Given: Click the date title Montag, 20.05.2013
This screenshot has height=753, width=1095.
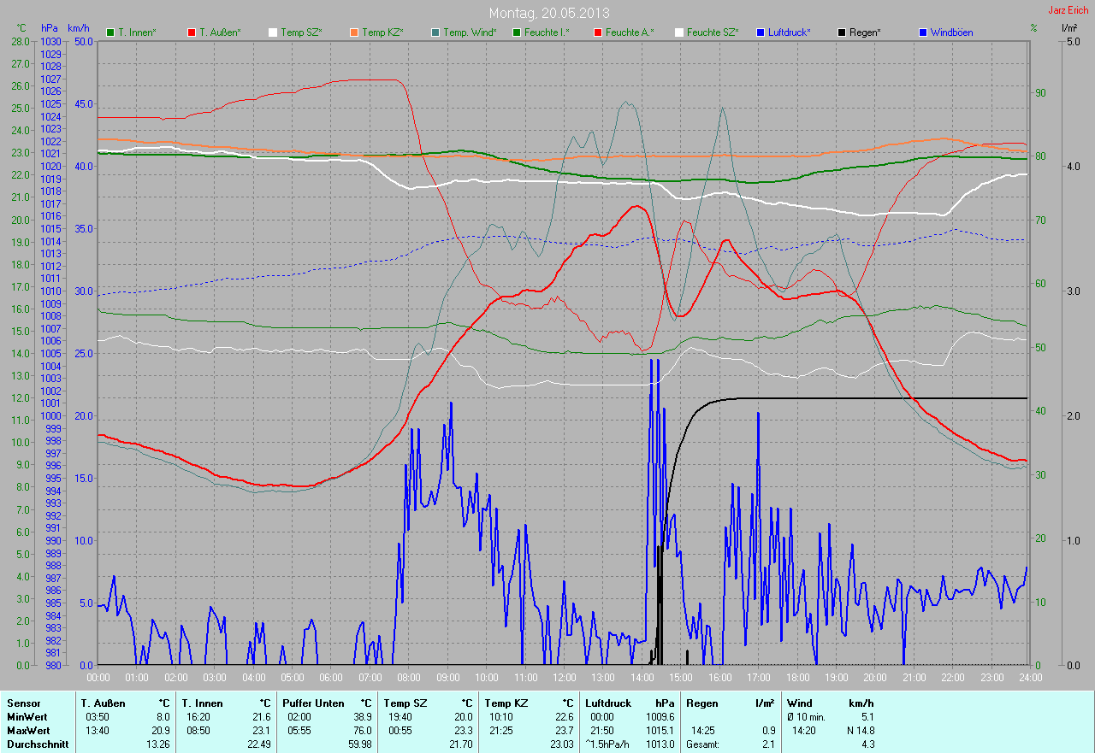Looking at the screenshot, I should tap(547, 13).
